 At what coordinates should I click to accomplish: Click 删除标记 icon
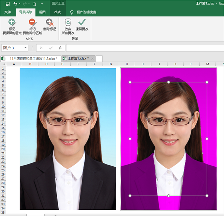click(x=50, y=25)
